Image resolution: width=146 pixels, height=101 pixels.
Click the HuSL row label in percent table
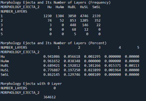5,70
